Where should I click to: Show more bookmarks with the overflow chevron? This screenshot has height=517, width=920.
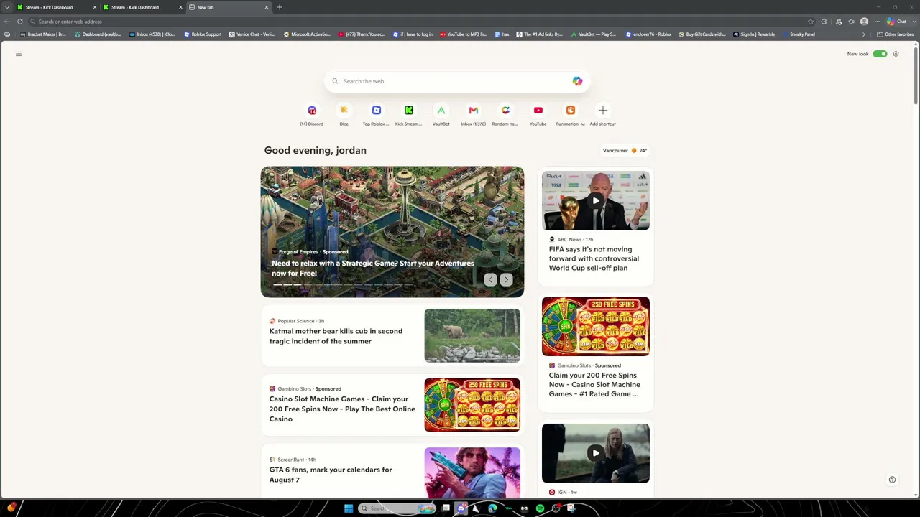click(x=864, y=34)
